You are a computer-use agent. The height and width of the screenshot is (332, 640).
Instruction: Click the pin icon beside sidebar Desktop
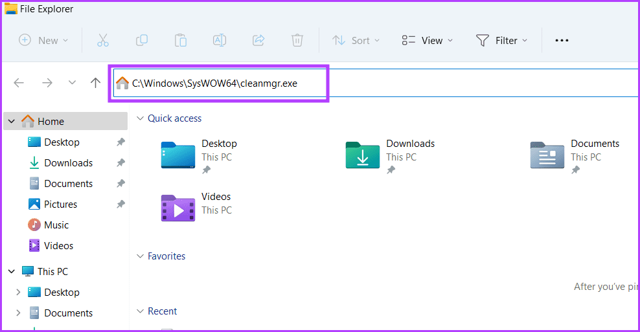coord(120,142)
